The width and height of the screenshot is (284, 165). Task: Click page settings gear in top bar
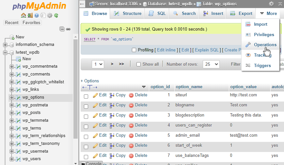point(271,4)
